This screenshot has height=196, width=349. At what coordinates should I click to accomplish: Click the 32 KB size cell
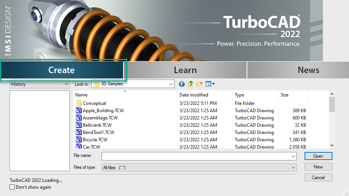(300, 125)
